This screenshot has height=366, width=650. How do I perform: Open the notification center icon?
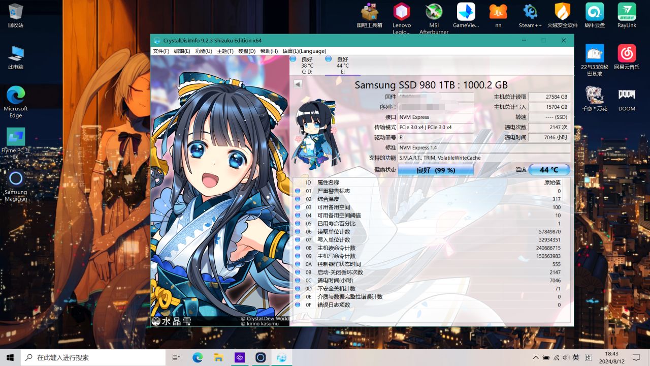[x=636, y=357]
